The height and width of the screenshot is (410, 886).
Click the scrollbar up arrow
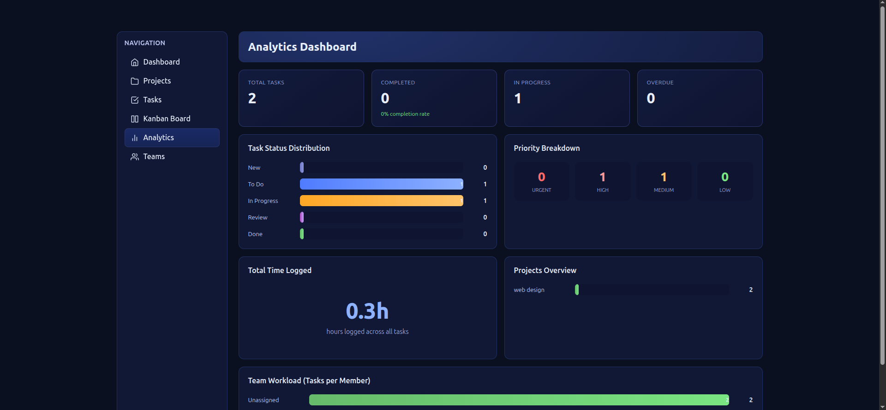tap(882, 3)
